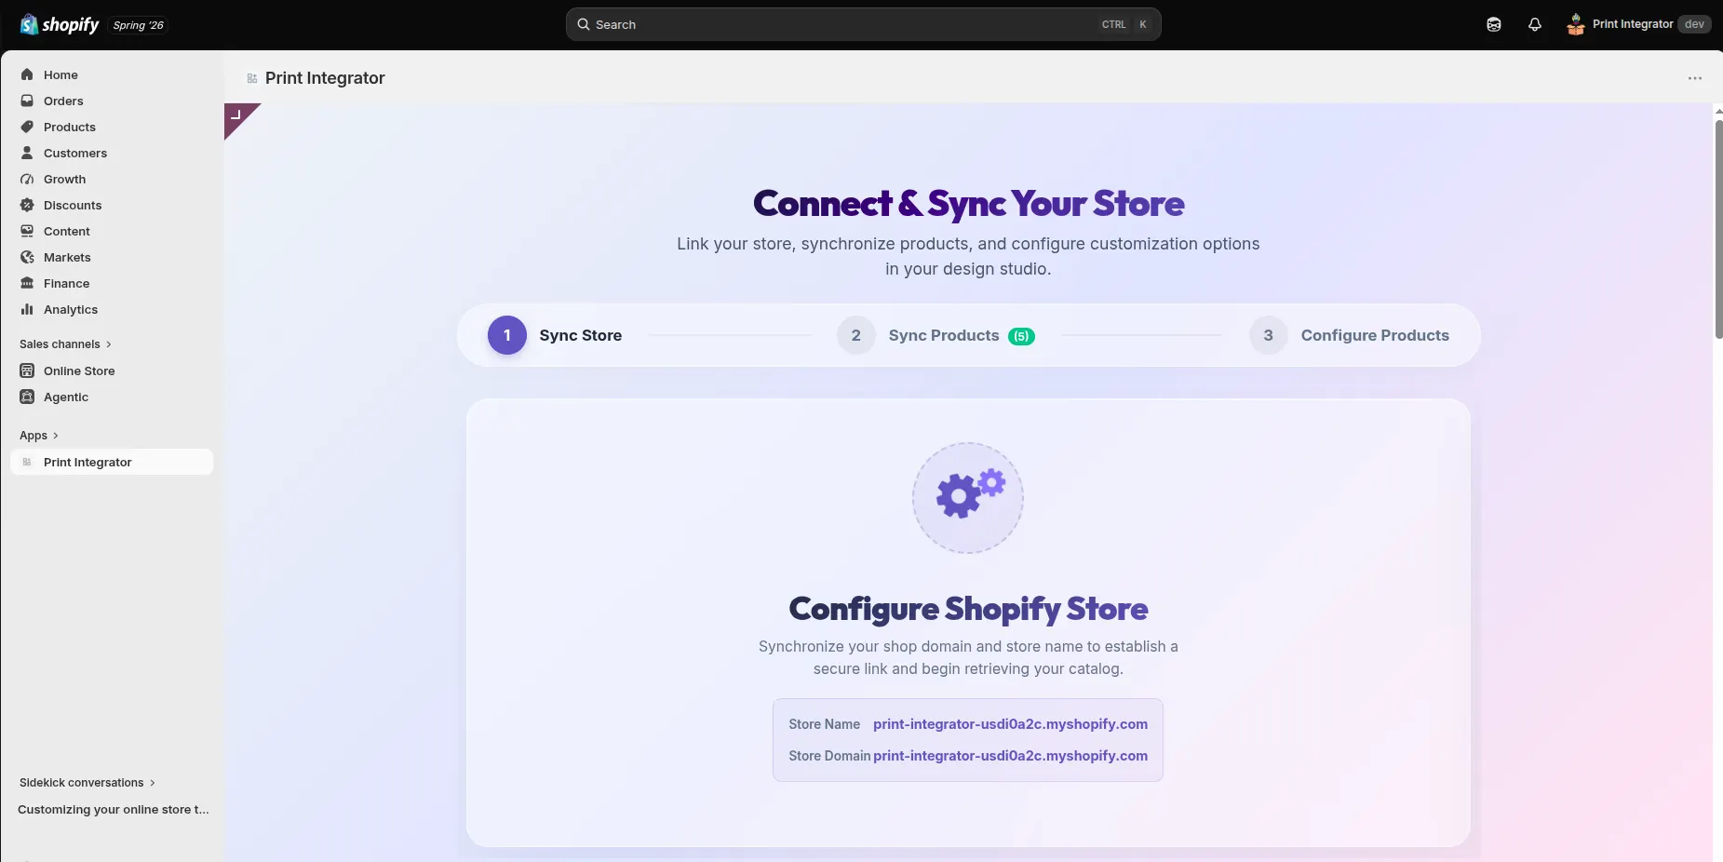The width and height of the screenshot is (1723, 862).
Task: Open the Print Integrator dev account menu
Action: [1639, 24]
